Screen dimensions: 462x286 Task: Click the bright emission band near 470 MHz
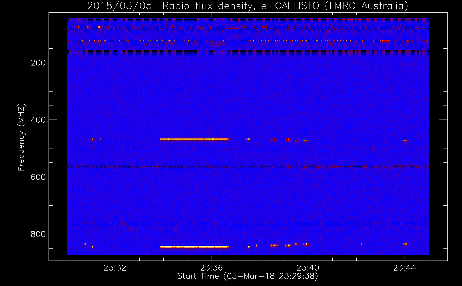(x=194, y=140)
